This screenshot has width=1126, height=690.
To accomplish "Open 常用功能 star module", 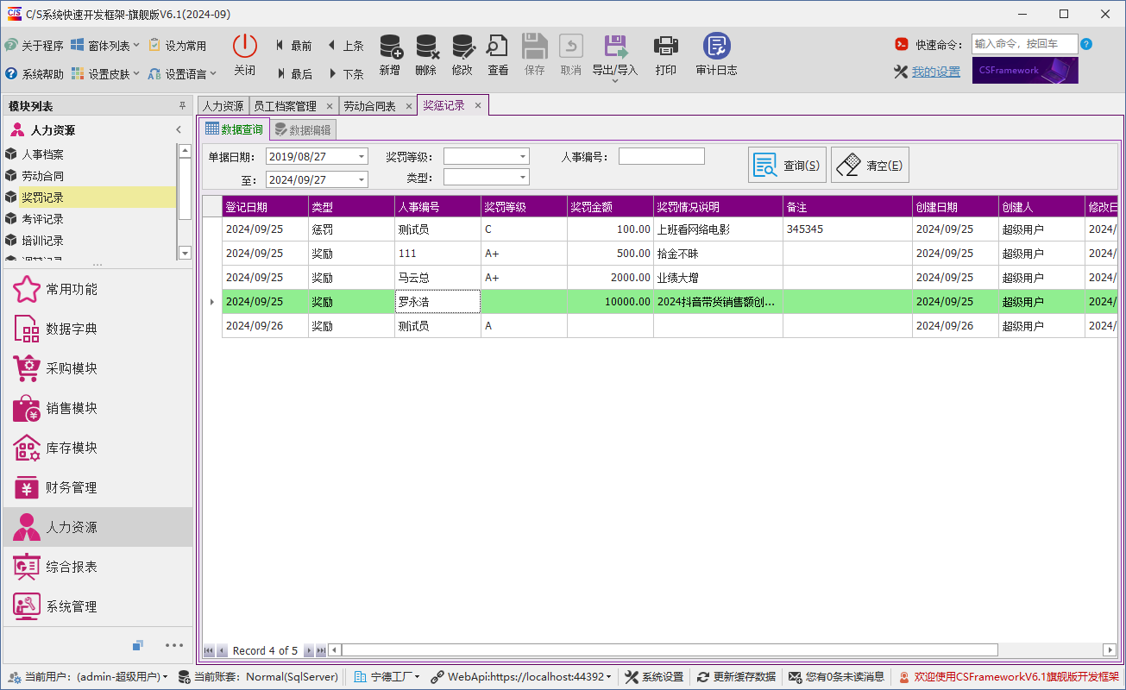I will tap(98, 289).
